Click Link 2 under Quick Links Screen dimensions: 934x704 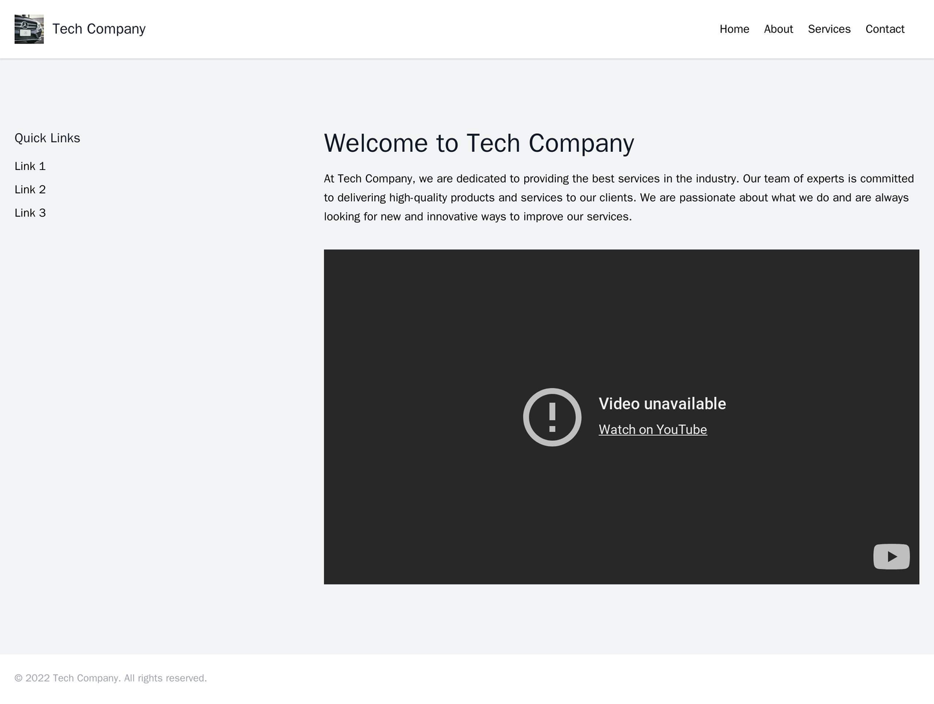(x=30, y=189)
